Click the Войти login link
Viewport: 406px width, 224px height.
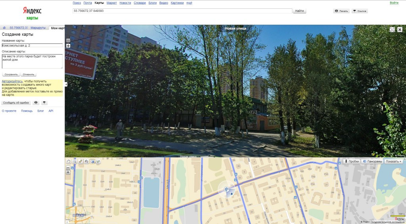click(394, 3)
